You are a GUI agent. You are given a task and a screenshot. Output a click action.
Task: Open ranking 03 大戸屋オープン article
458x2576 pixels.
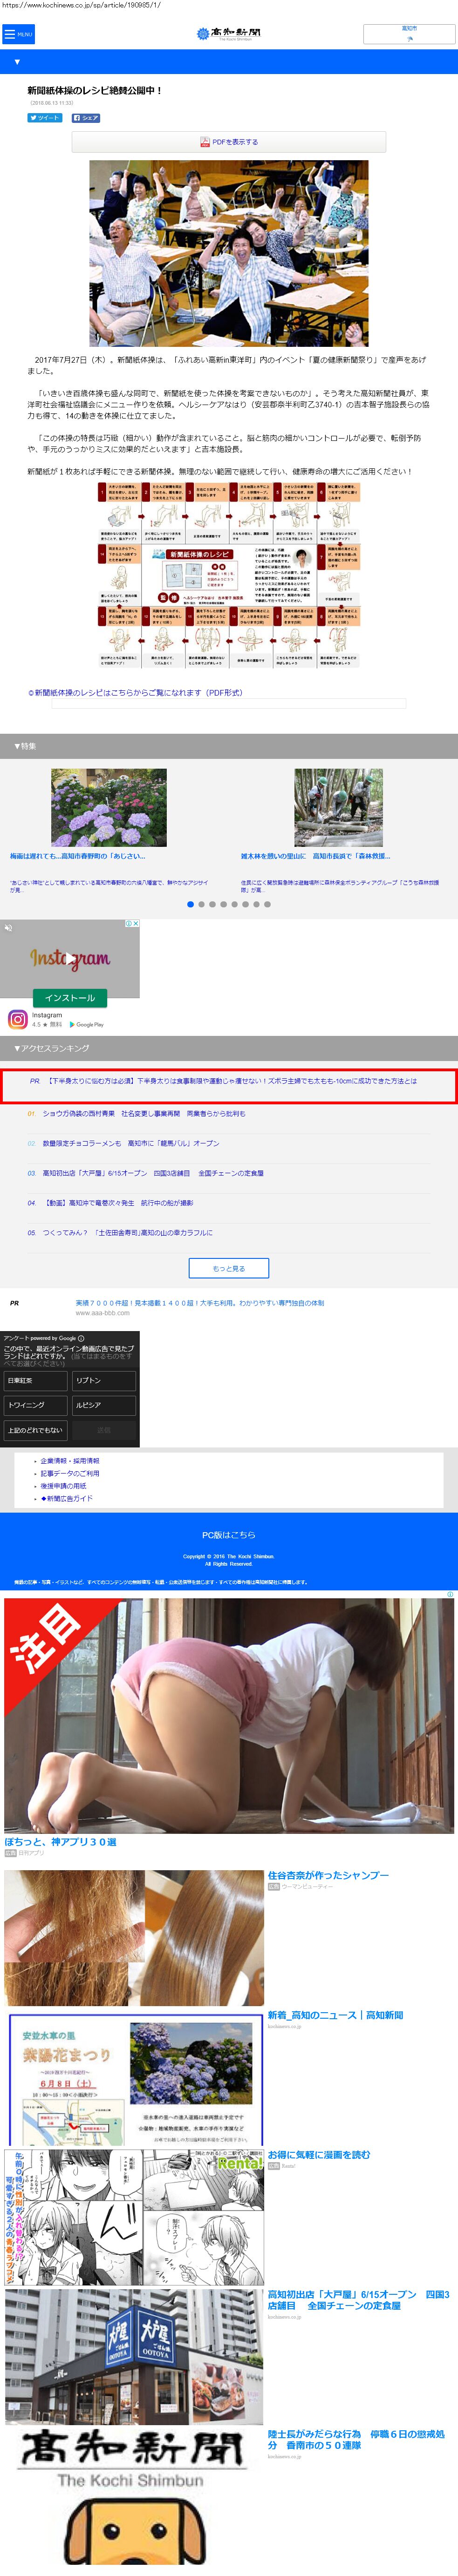pyautogui.click(x=153, y=1173)
